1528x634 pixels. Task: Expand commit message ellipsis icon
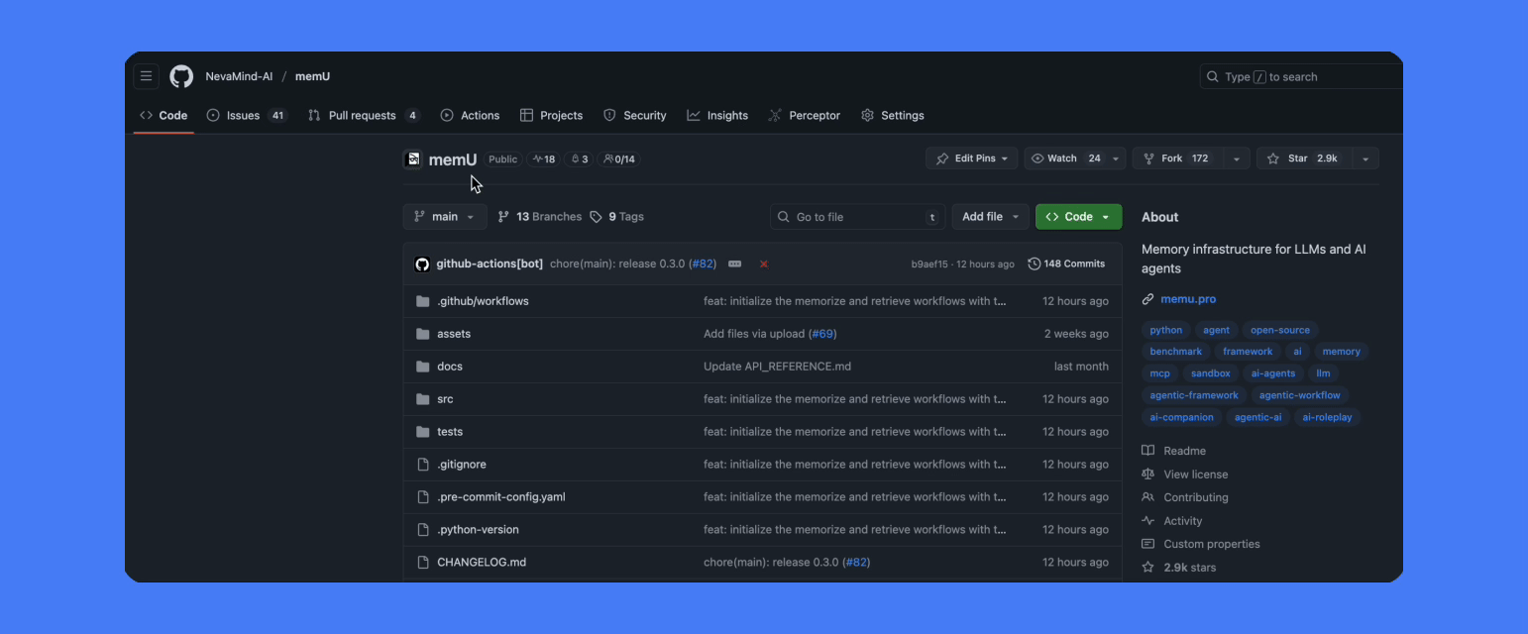(735, 264)
